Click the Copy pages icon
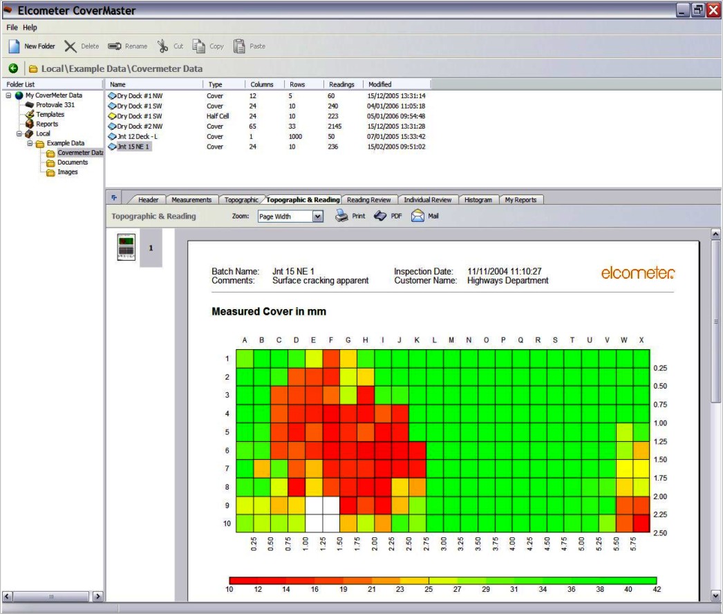The width and height of the screenshot is (723, 614). tap(199, 46)
